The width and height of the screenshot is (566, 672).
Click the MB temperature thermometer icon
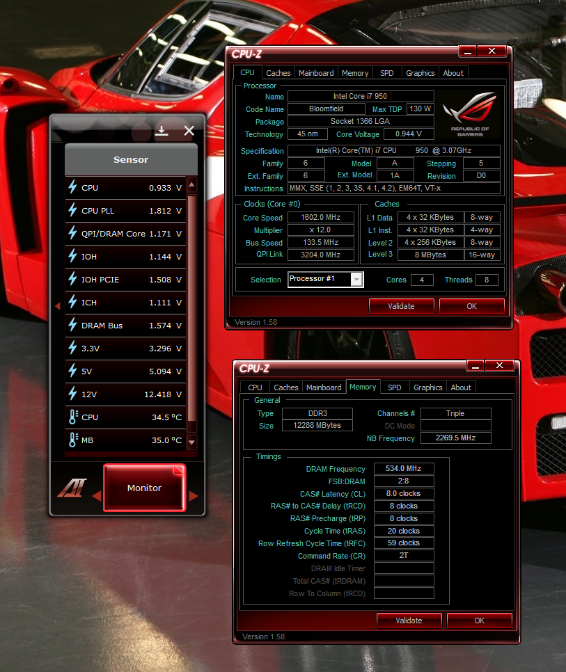click(73, 440)
